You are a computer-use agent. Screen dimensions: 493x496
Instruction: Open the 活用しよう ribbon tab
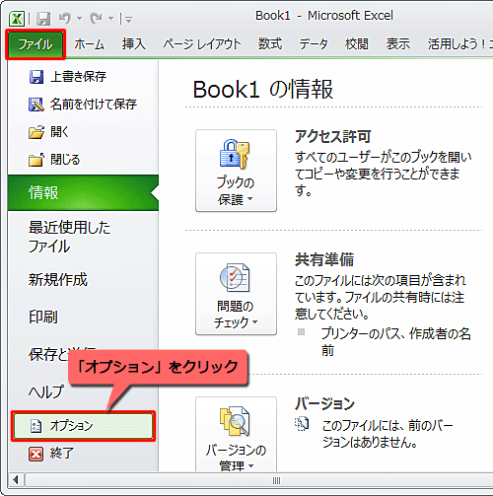pyautogui.click(x=459, y=44)
